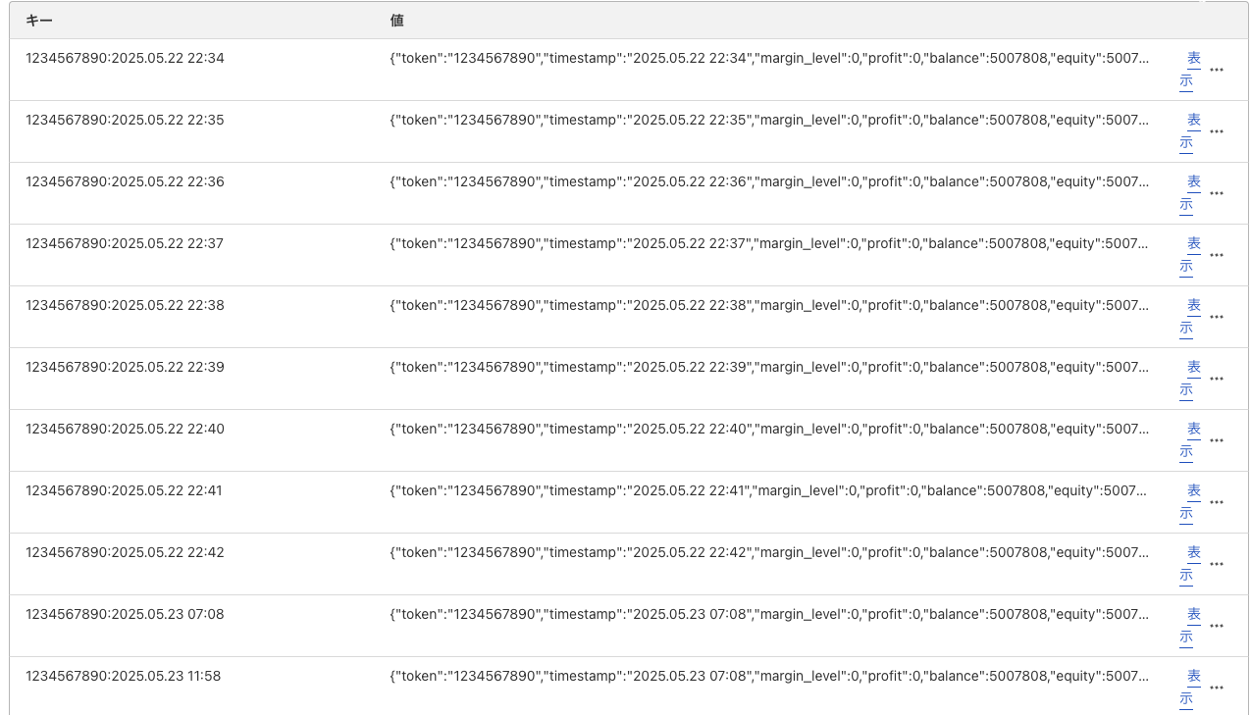1251x715 pixels.
Task: Click the JSON value for timestamp 22:40
Action: (x=768, y=429)
